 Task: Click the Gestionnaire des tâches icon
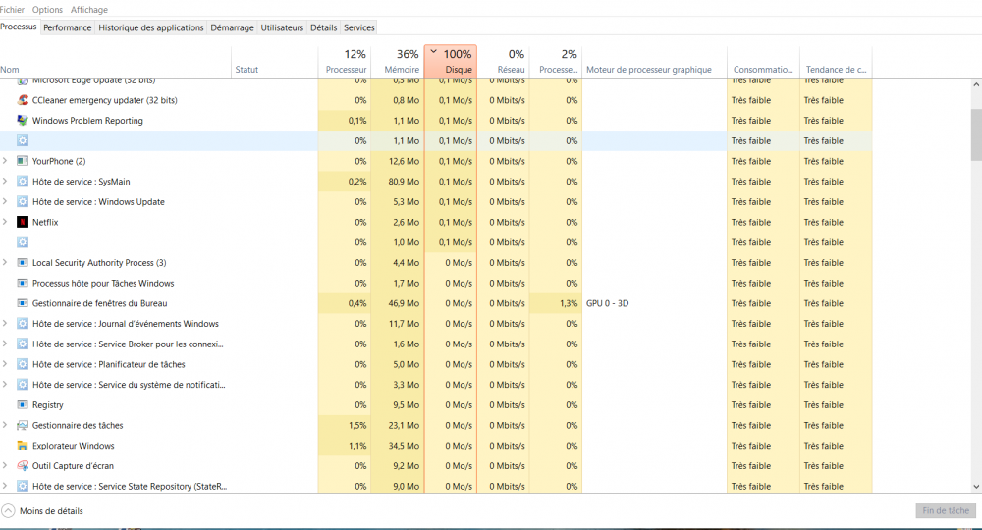23,426
